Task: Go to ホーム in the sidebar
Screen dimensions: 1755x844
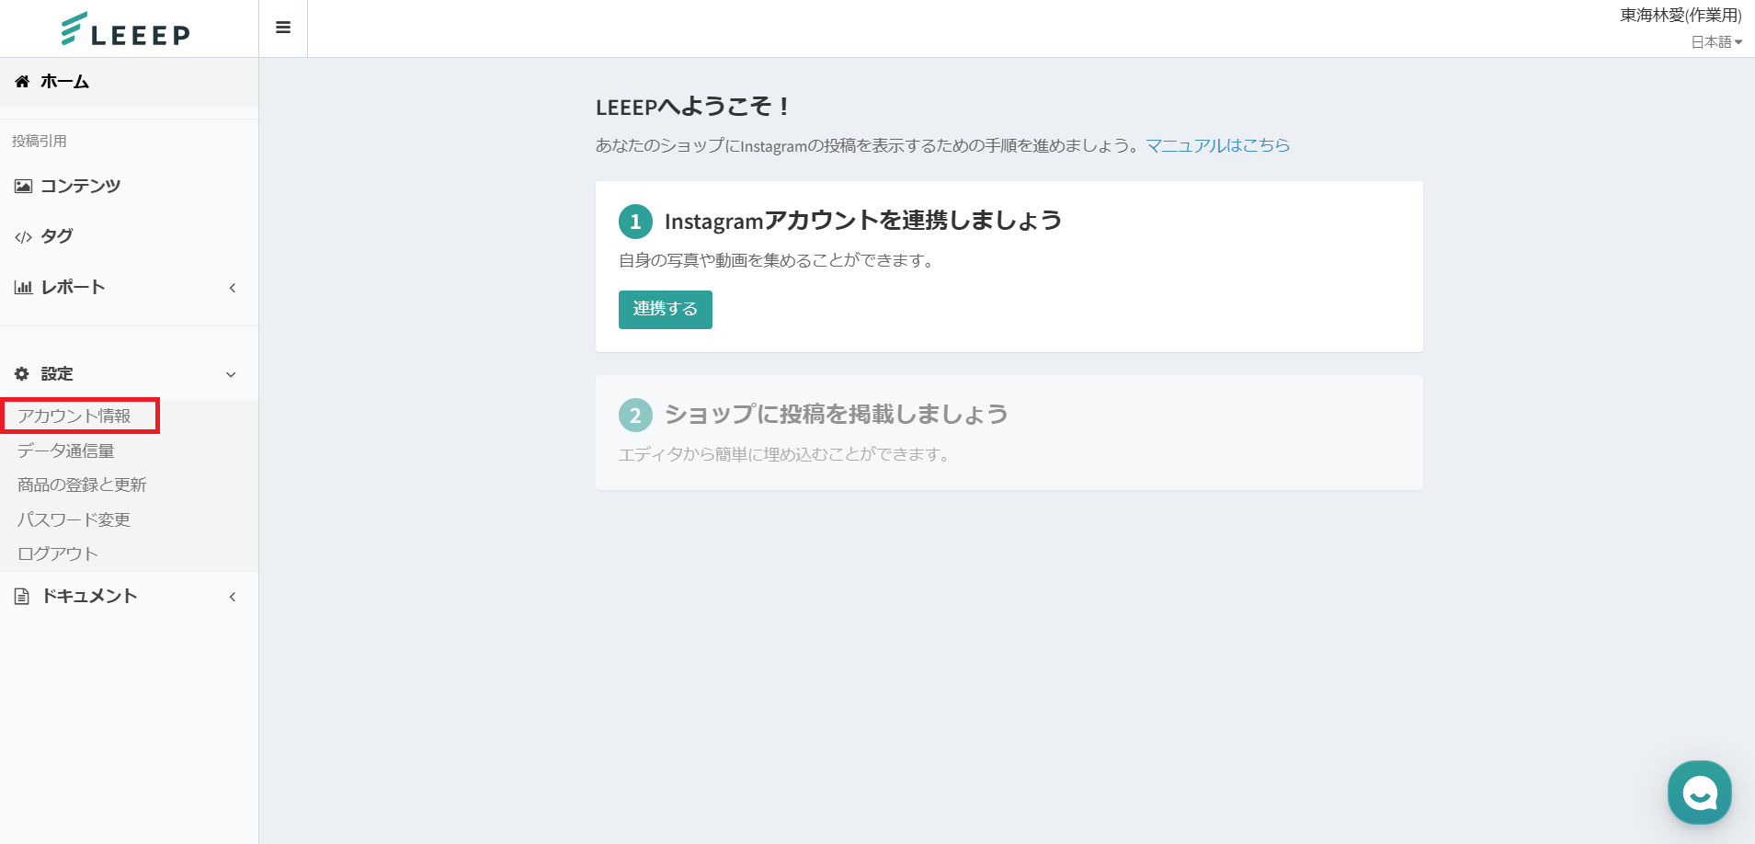Action: tap(129, 82)
